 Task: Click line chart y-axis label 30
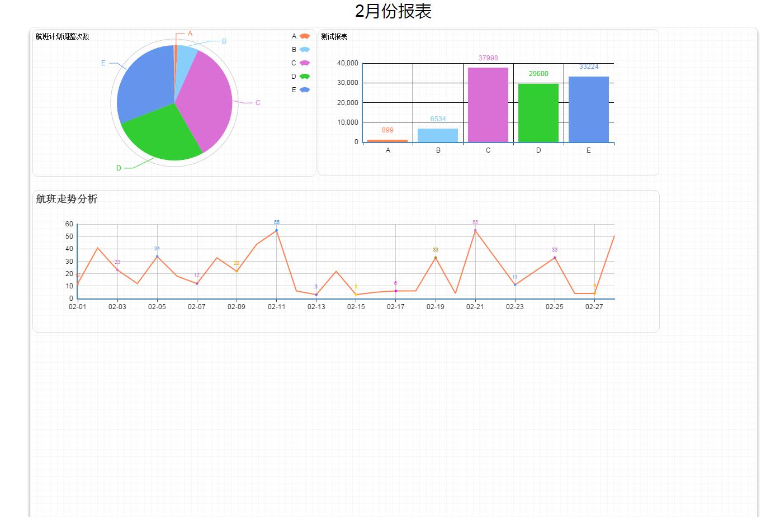pyautogui.click(x=69, y=262)
